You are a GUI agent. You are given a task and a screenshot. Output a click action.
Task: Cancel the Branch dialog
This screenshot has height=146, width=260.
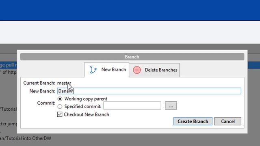click(227, 121)
